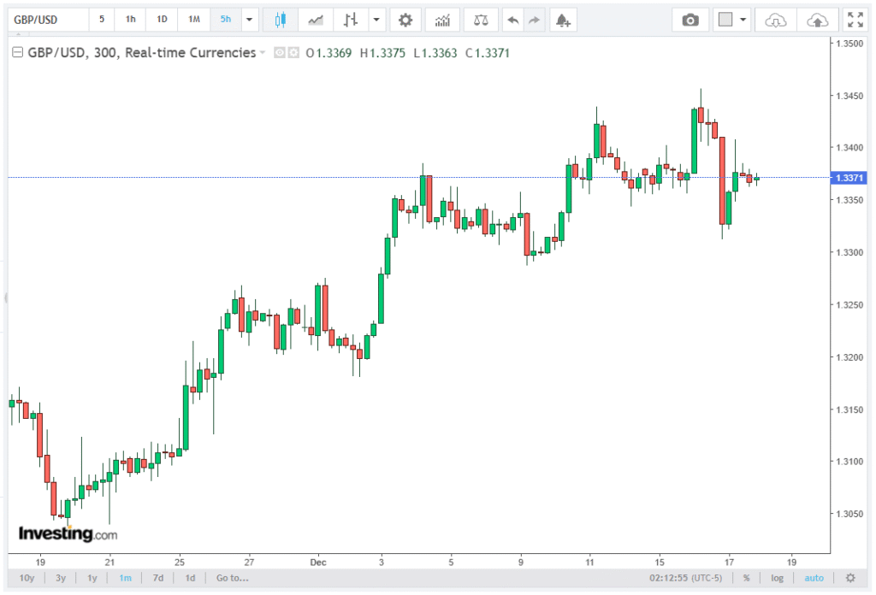The width and height of the screenshot is (876, 595).
Task: Click the GBP/USD symbol search field
Action: pos(47,20)
